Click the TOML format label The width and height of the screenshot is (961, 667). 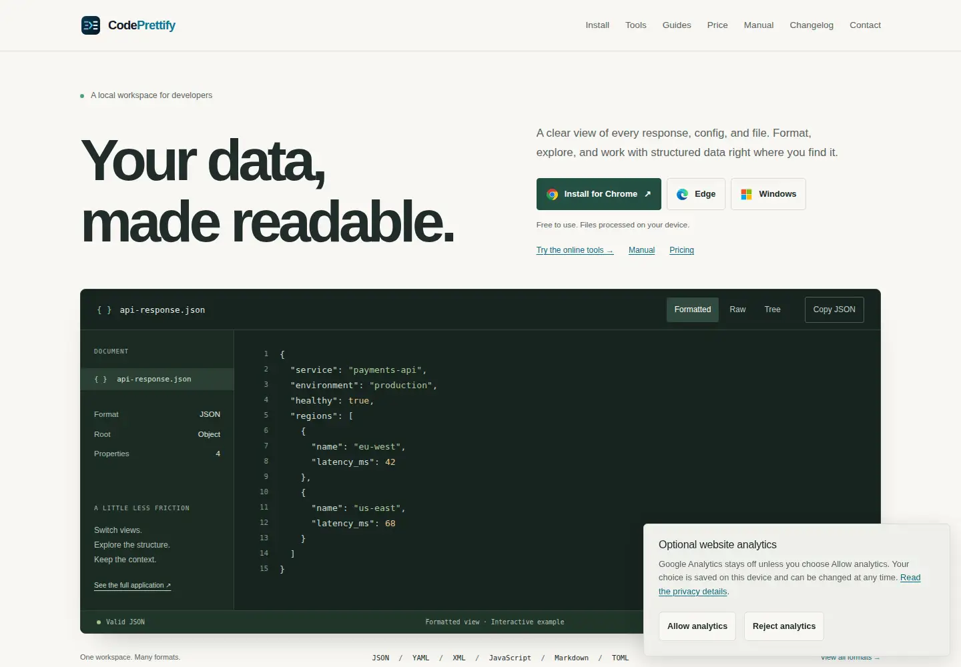point(621,658)
